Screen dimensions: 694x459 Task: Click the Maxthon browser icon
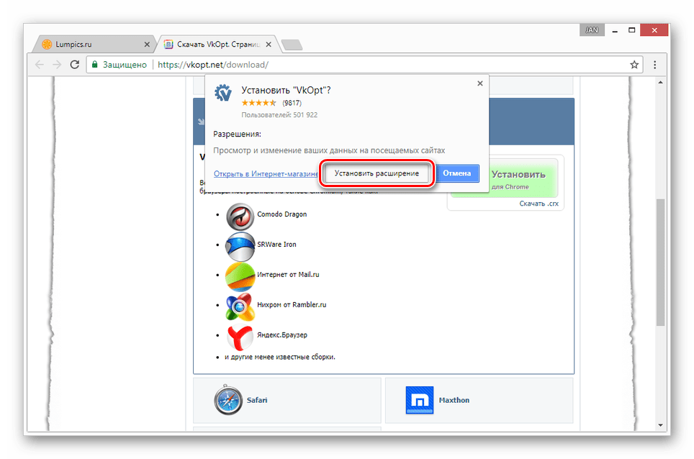418,400
